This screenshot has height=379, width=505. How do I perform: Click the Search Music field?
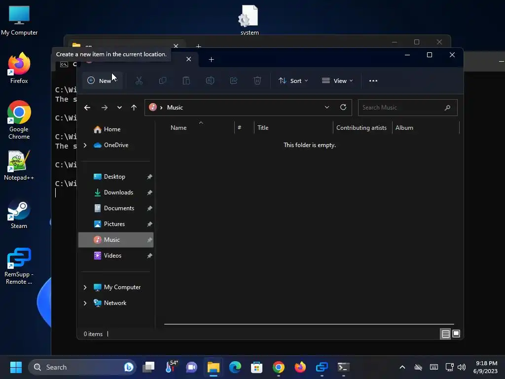click(x=407, y=108)
